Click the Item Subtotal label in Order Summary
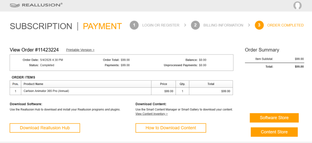 coord(264,59)
